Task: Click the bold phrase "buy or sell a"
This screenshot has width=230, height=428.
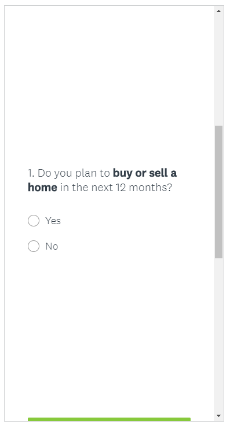Action: pyautogui.click(x=145, y=173)
